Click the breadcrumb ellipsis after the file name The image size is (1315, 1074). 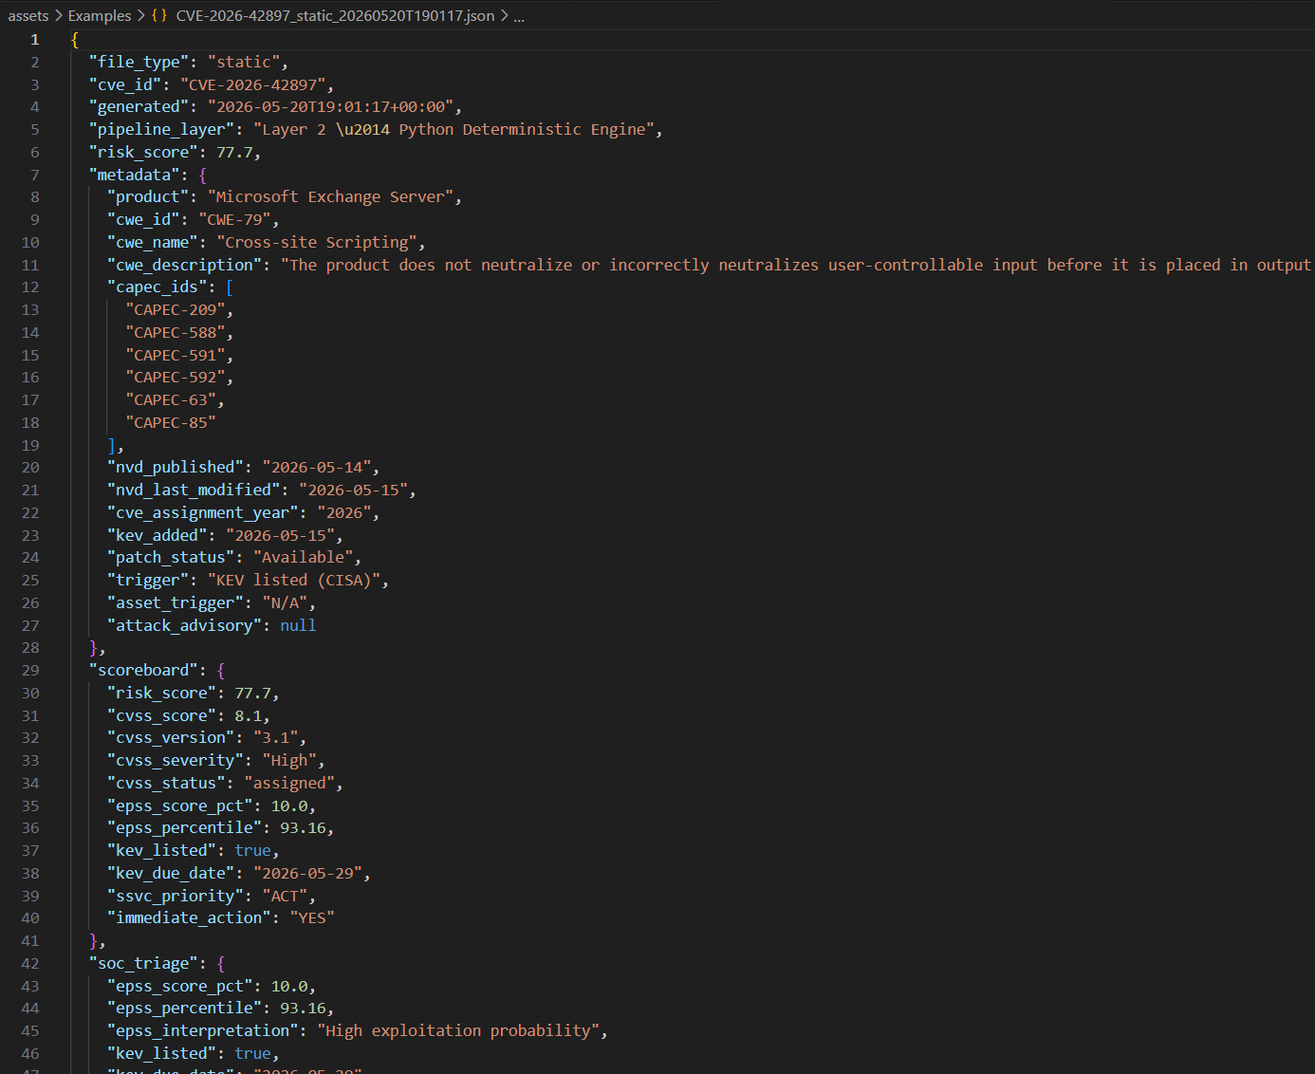point(519,15)
